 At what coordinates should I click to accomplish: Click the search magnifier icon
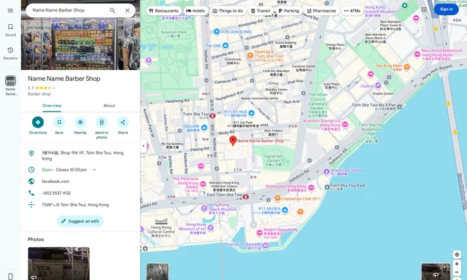(x=112, y=10)
